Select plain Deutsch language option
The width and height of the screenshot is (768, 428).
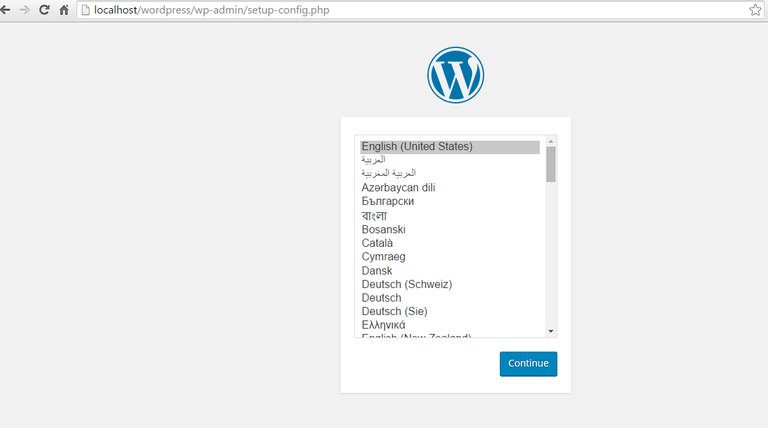[450, 298]
